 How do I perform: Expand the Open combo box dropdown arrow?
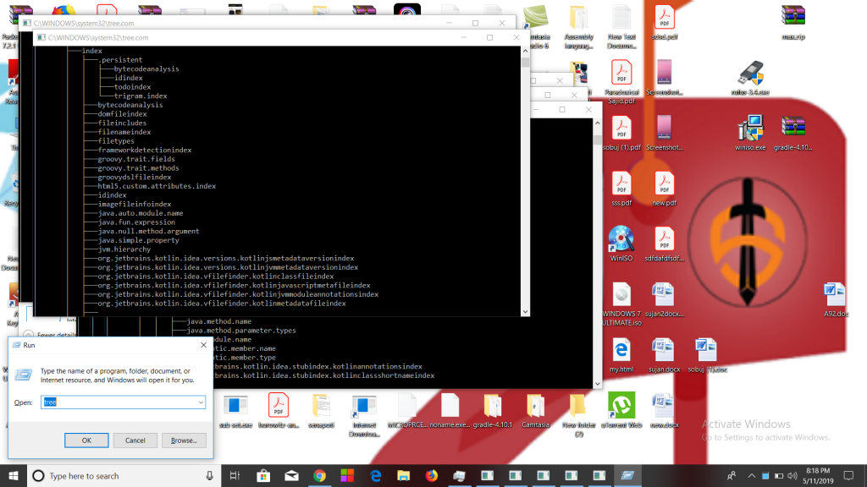pos(201,402)
